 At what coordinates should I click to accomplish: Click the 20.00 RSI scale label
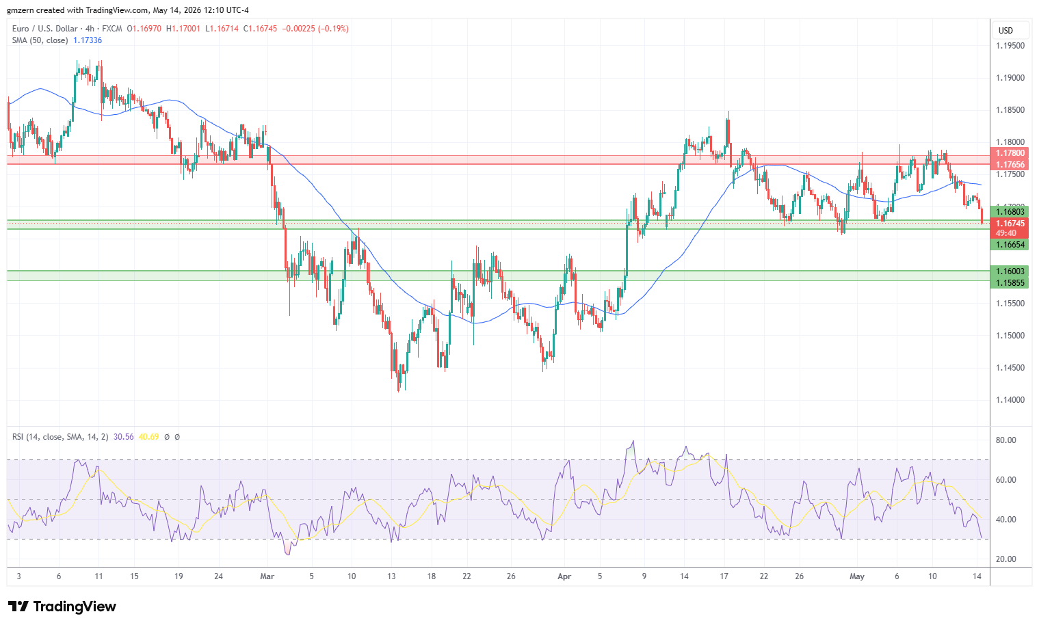coord(1006,559)
